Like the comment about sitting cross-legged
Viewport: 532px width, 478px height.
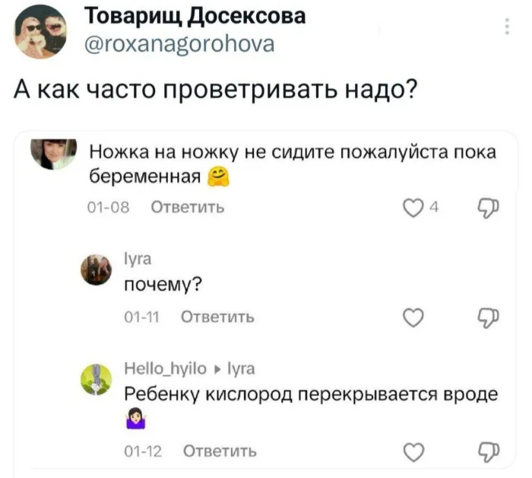[x=413, y=208]
